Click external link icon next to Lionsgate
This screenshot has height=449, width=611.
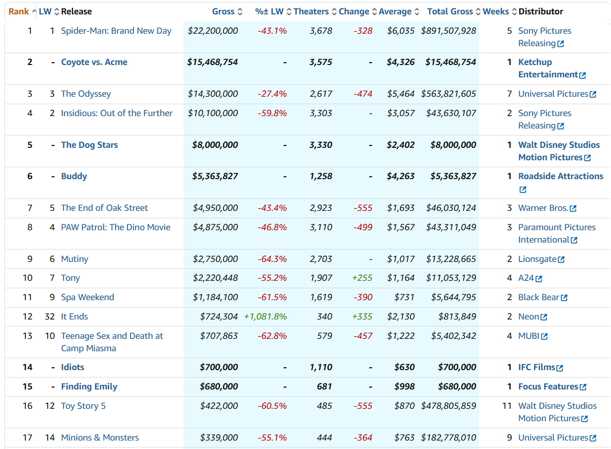(561, 259)
